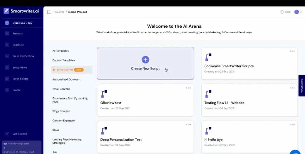Open Lead List page

(x=18, y=45)
